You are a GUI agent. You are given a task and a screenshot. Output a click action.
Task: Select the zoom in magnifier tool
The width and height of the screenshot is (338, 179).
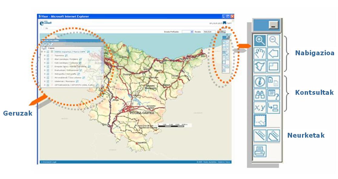260,40
